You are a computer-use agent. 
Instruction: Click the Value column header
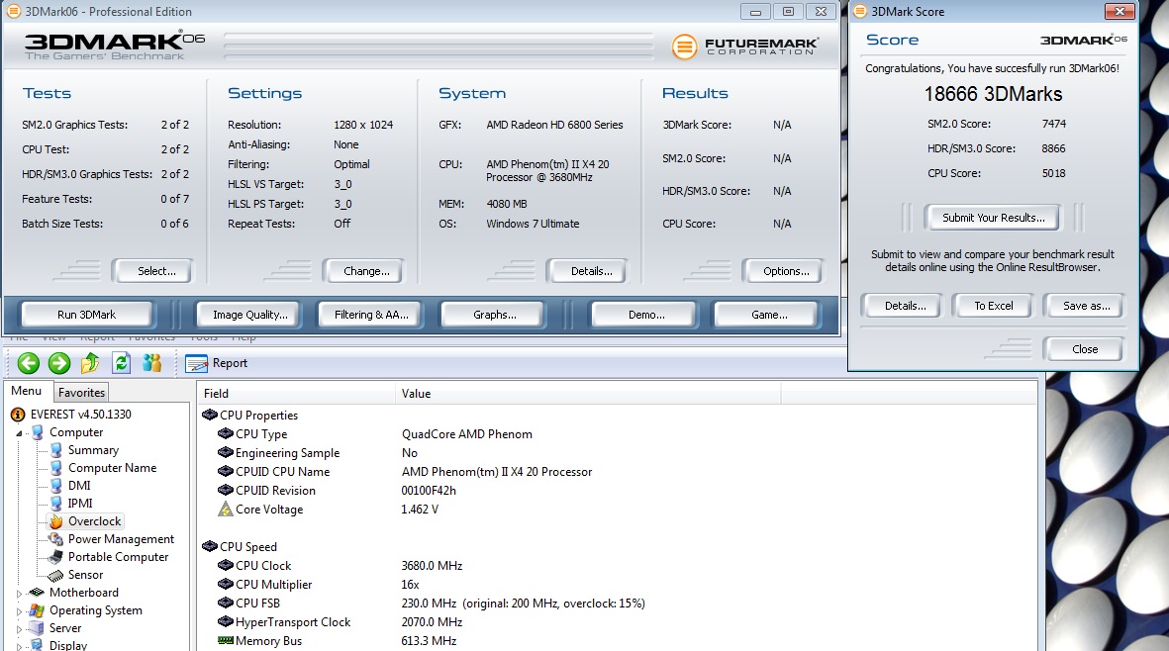tap(588, 394)
